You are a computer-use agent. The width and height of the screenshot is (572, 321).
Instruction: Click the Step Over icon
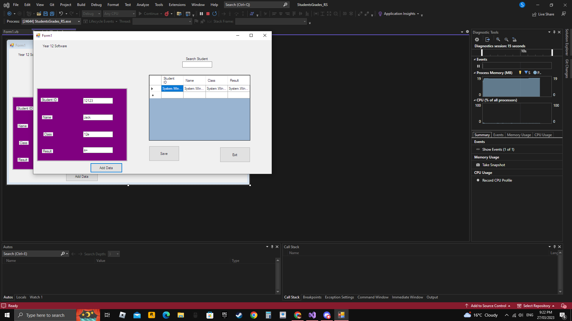(x=237, y=14)
